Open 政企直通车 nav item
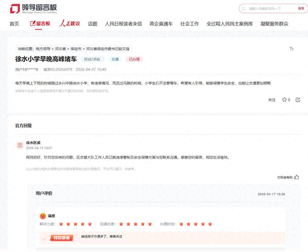This screenshot has height=252, width=308. pos(161,24)
